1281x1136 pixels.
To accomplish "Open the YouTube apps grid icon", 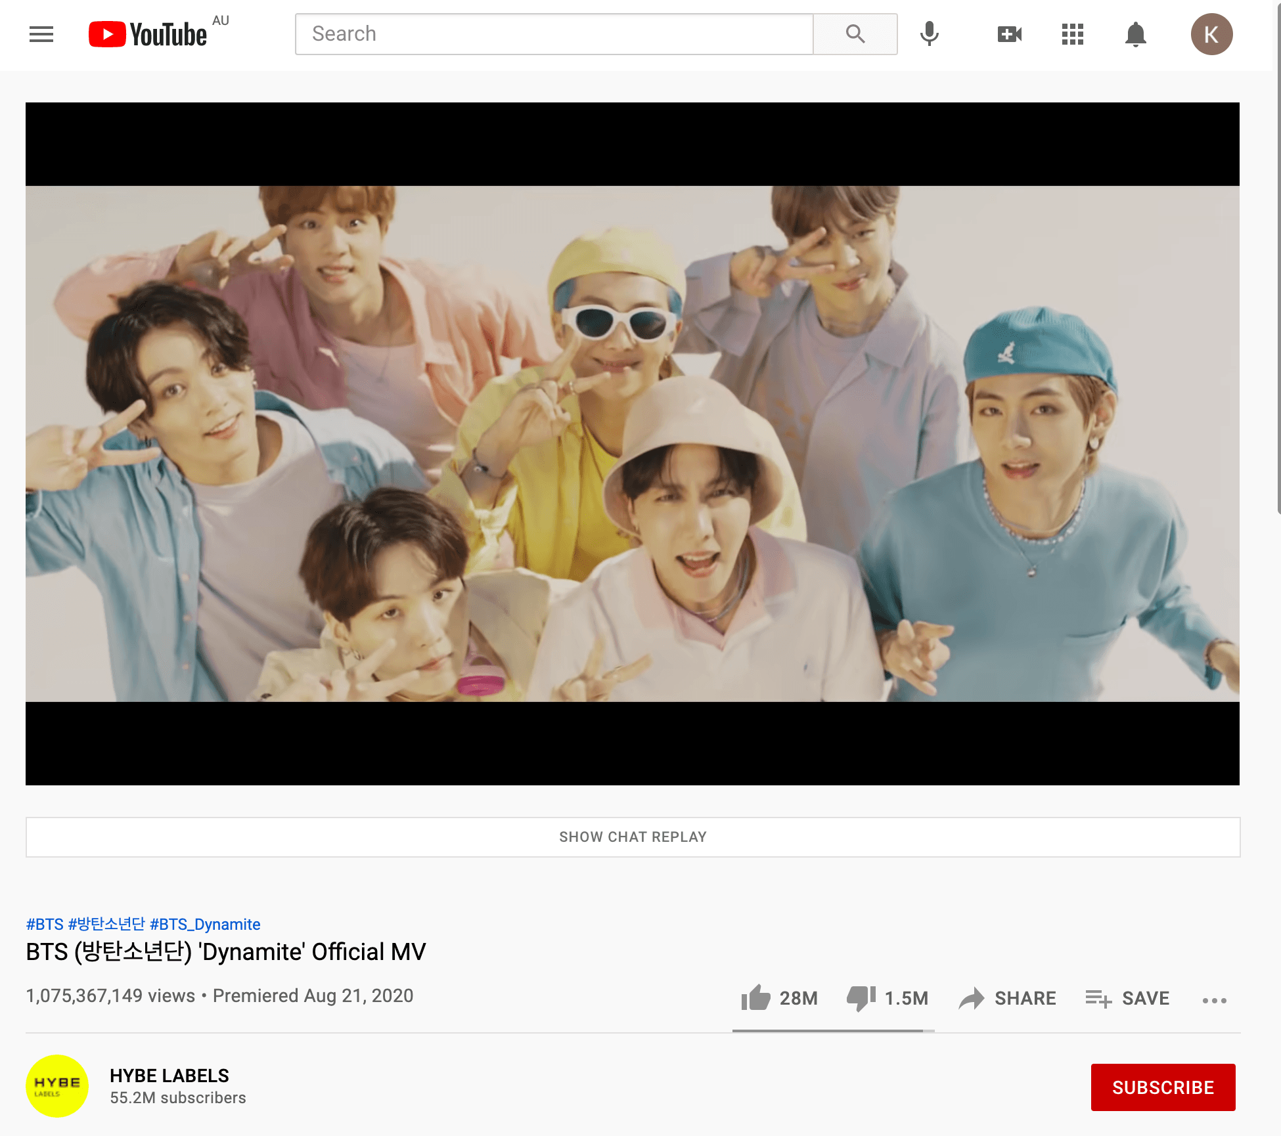I will pos(1072,34).
